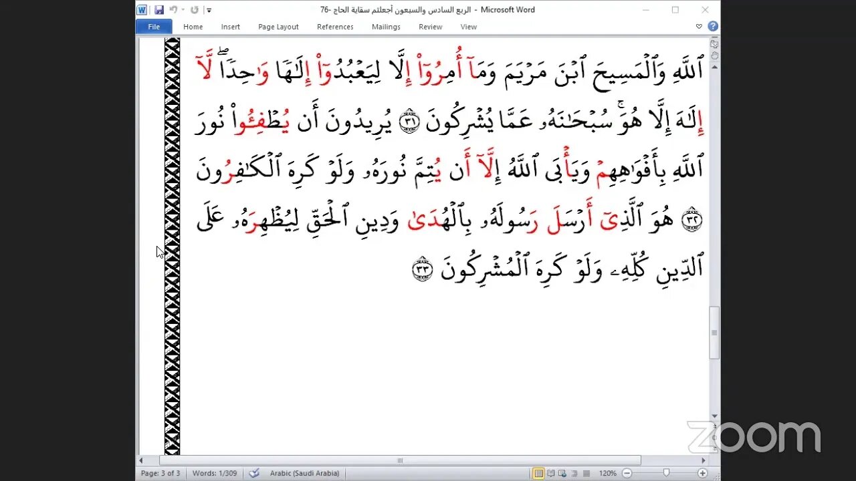This screenshot has width=856, height=481.
Task: Click vertical scrollbar down arrow
Action: pyautogui.click(x=714, y=417)
